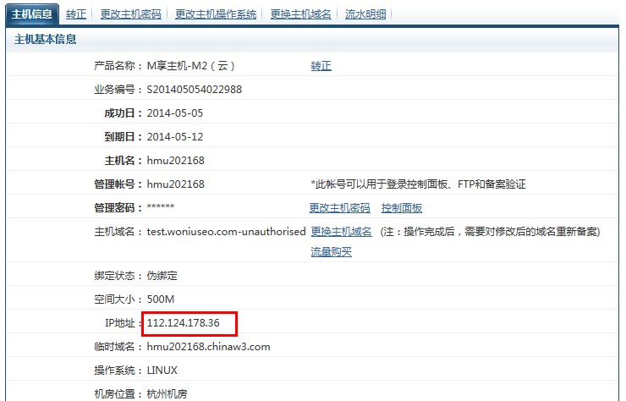The width and height of the screenshot is (626, 401).
Task: Click the product name M享主机-M2（云）
Action: (x=190, y=66)
